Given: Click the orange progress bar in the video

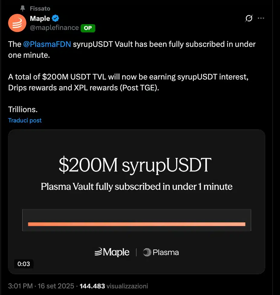Looking at the screenshot, I should point(136,224).
